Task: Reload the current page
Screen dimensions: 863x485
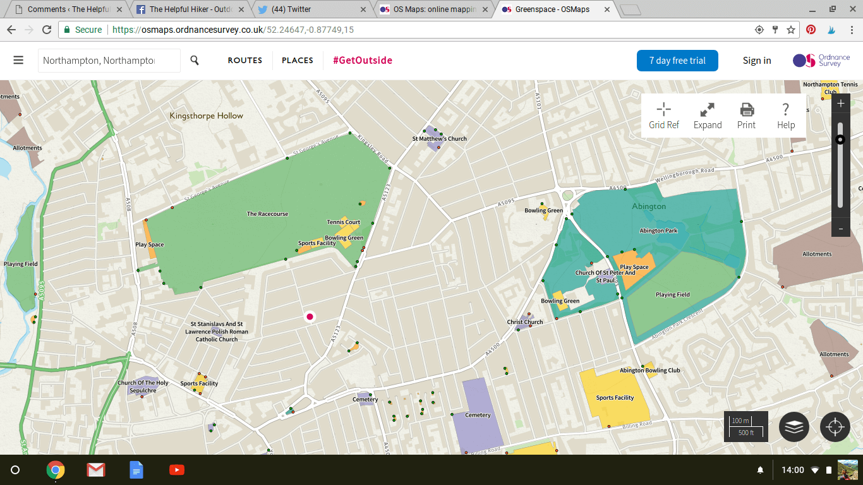Action: 47,30
